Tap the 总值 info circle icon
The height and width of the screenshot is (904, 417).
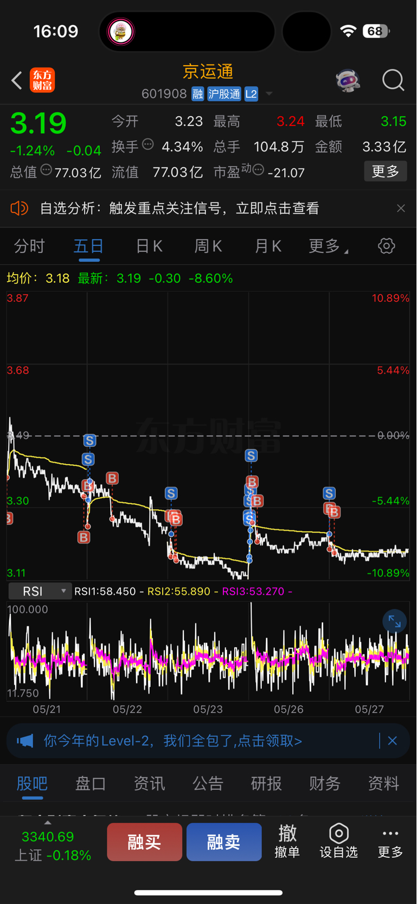tap(47, 170)
